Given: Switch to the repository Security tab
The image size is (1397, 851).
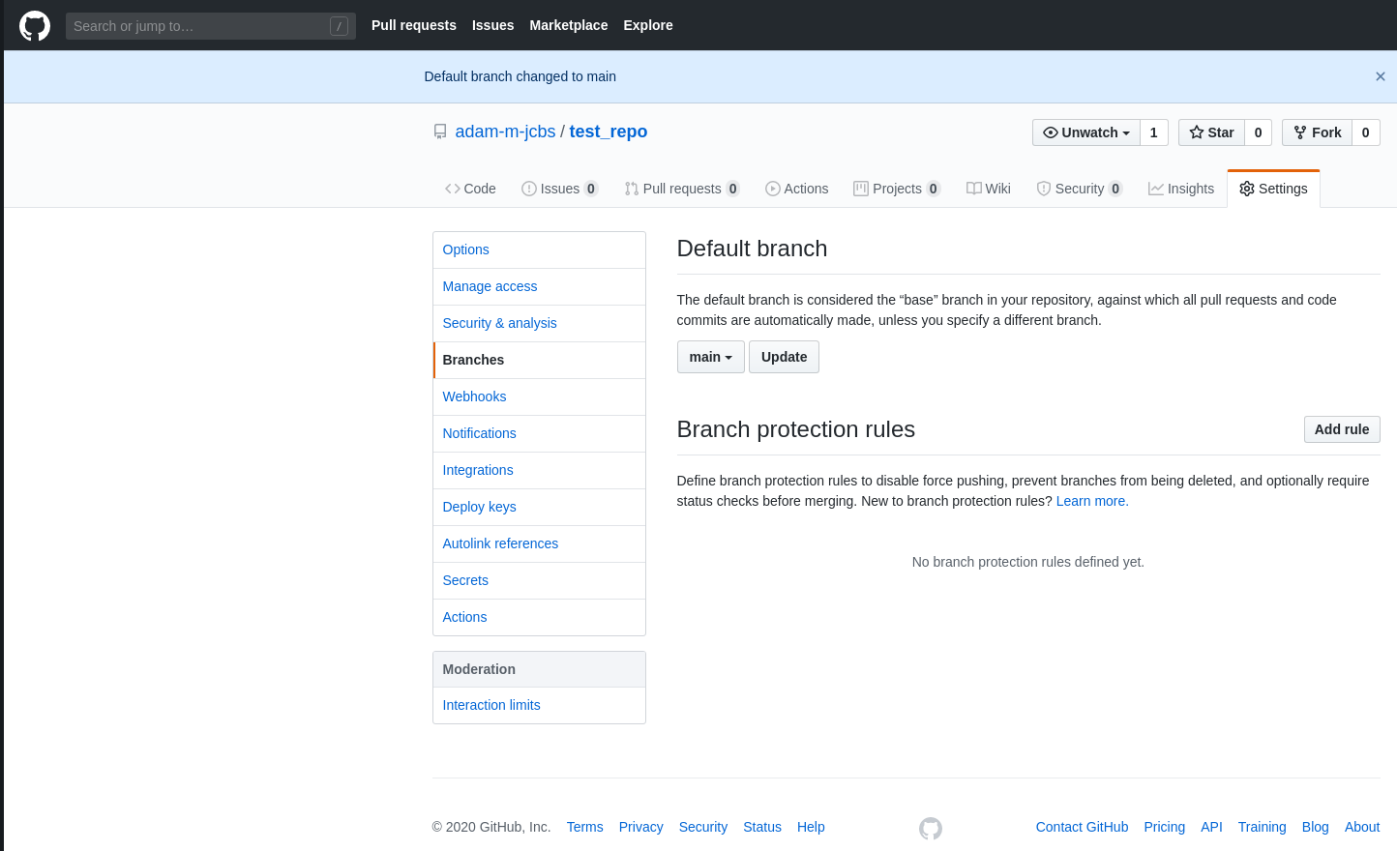Looking at the screenshot, I should click(x=1080, y=189).
